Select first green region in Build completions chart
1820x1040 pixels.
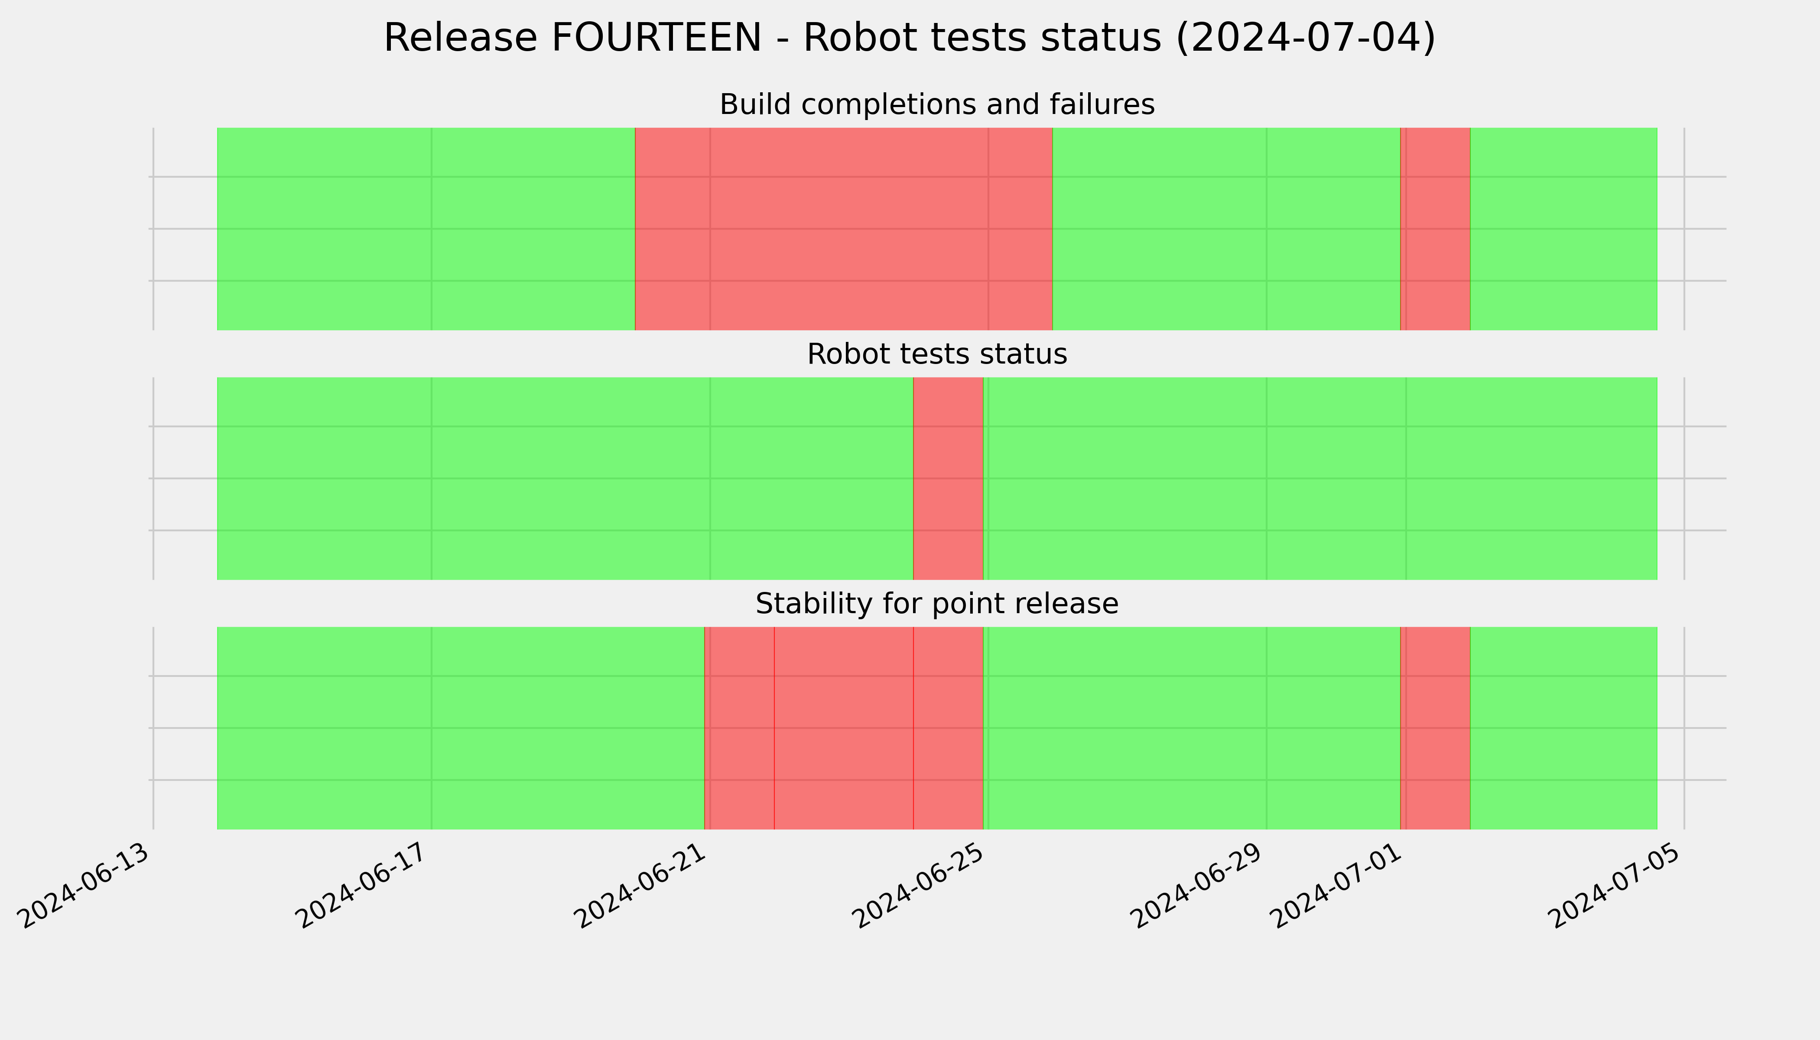pyautogui.click(x=426, y=228)
